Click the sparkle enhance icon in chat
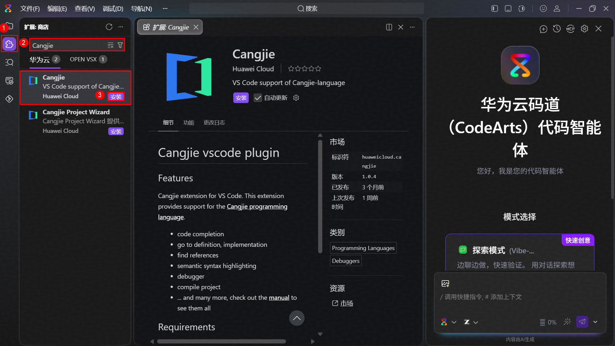This screenshot has height=346, width=615. click(x=567, y=322)
